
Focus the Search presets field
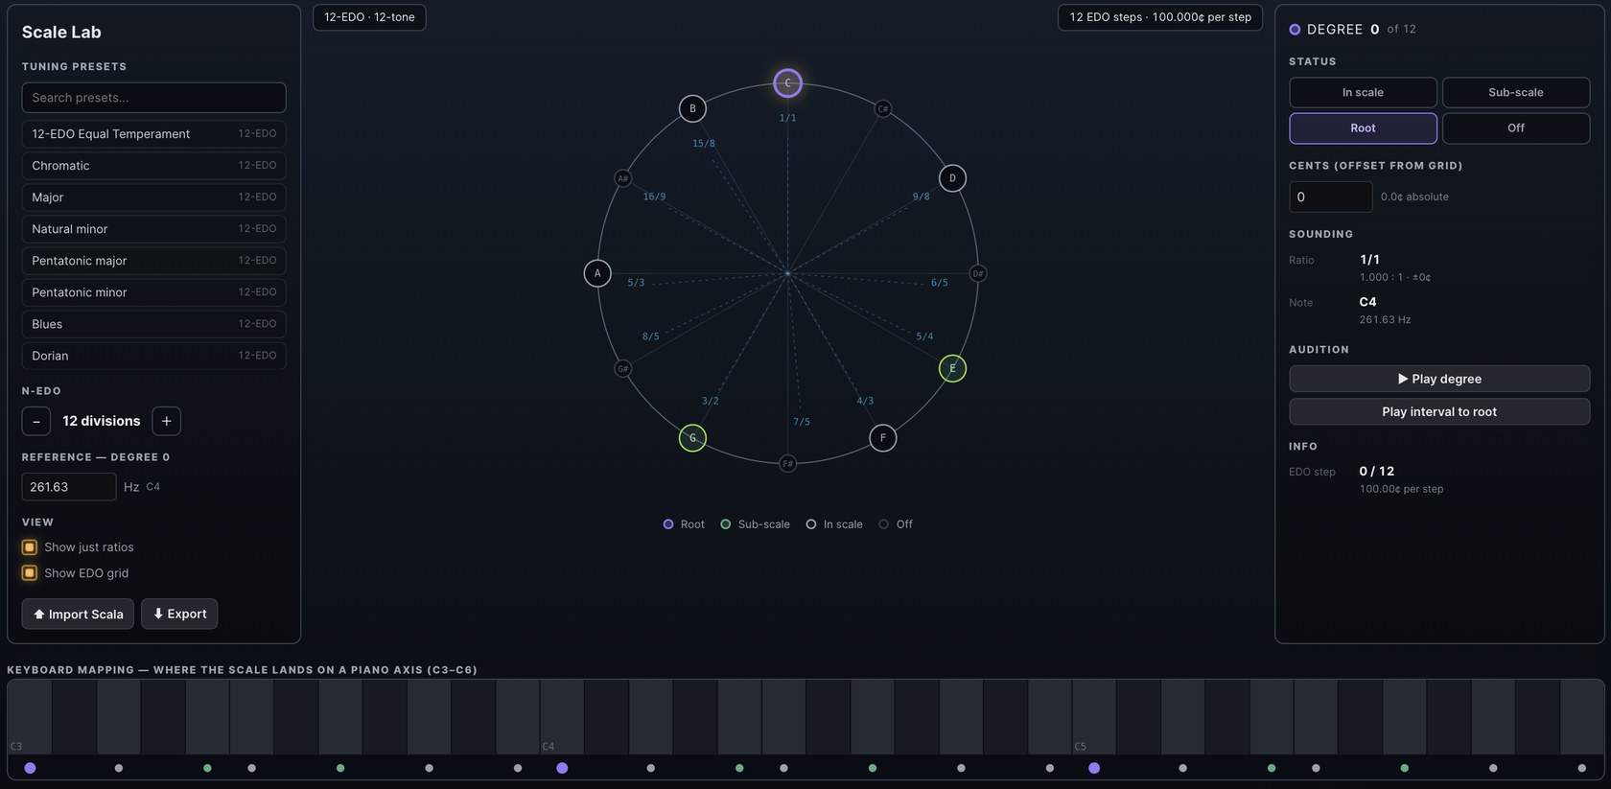153,98
